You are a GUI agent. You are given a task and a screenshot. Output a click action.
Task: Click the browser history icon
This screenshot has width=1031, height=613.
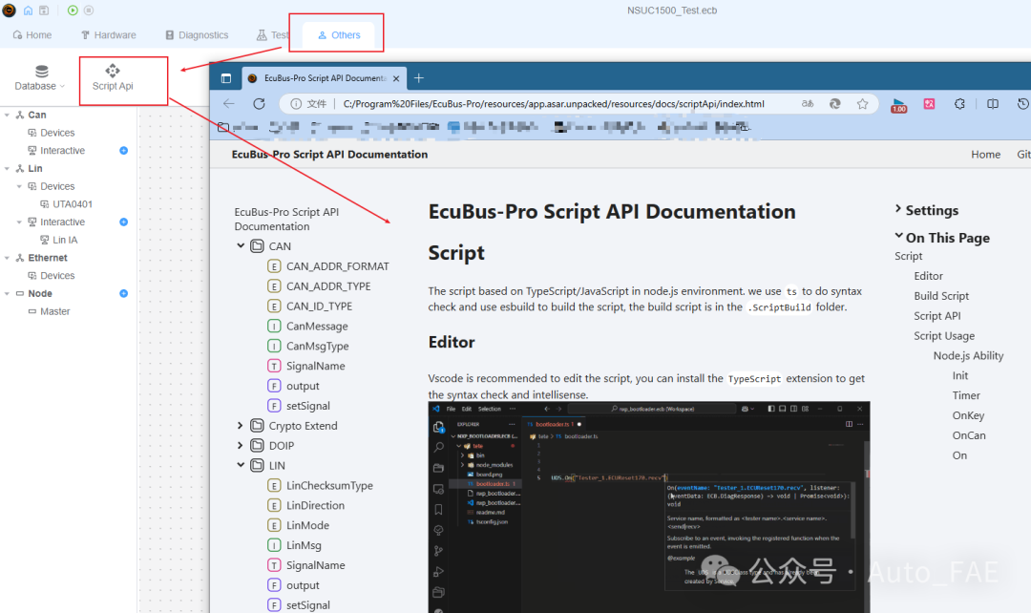1022,103
